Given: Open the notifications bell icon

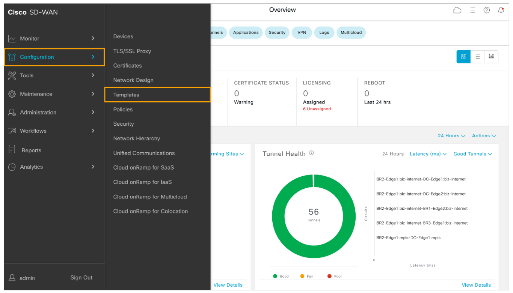Looking at the screenshot, I should (x=501, y=11).
